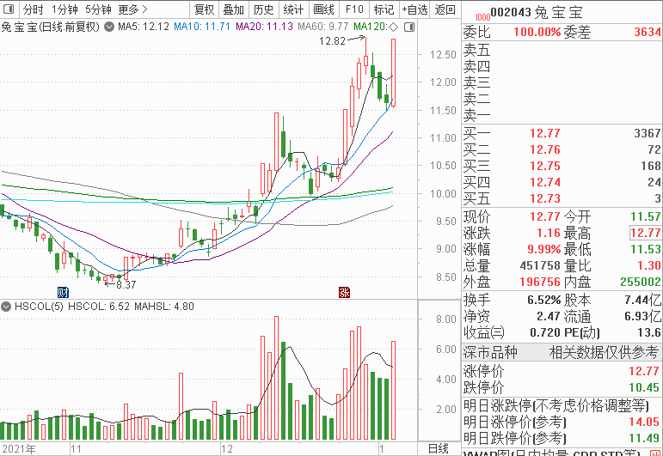Click 日线 period label at bottom

click(x=438, y=448)
